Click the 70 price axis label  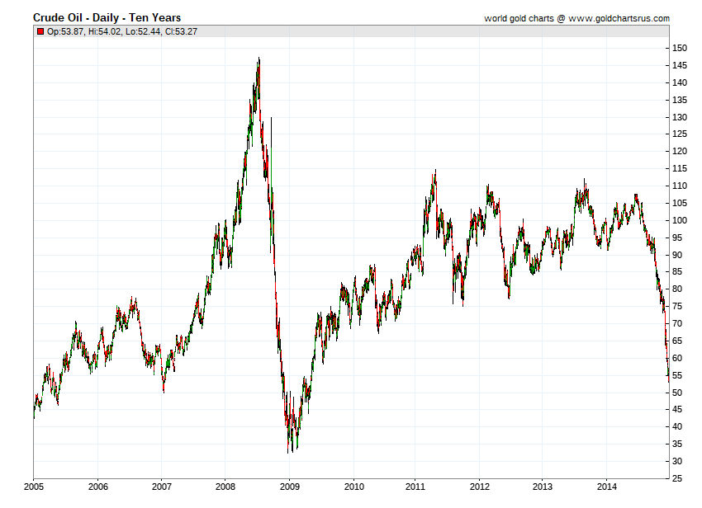pyautogui.click(x=677, y=323)
